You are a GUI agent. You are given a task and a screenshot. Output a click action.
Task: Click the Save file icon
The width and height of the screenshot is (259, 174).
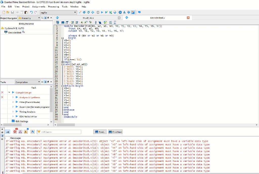[12, 12]
